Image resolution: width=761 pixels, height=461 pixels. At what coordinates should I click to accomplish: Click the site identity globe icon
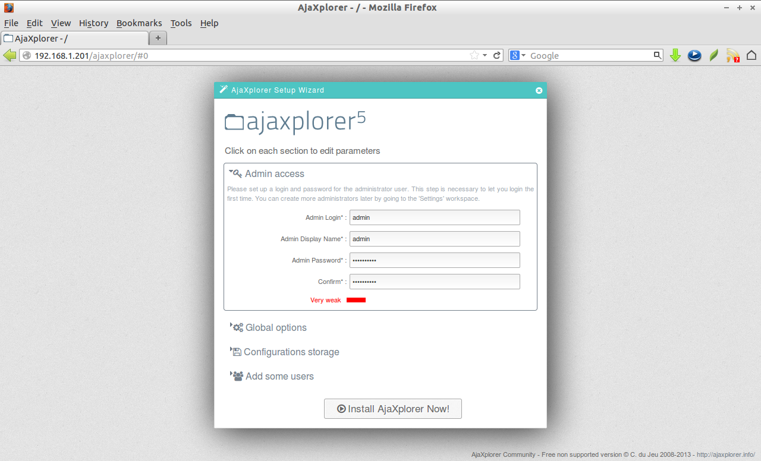pyautogui.click(x=27, y=55)
